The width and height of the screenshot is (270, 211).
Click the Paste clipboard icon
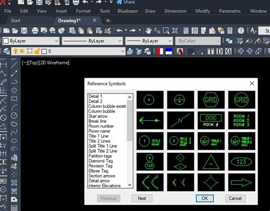[x=90, y=31]
